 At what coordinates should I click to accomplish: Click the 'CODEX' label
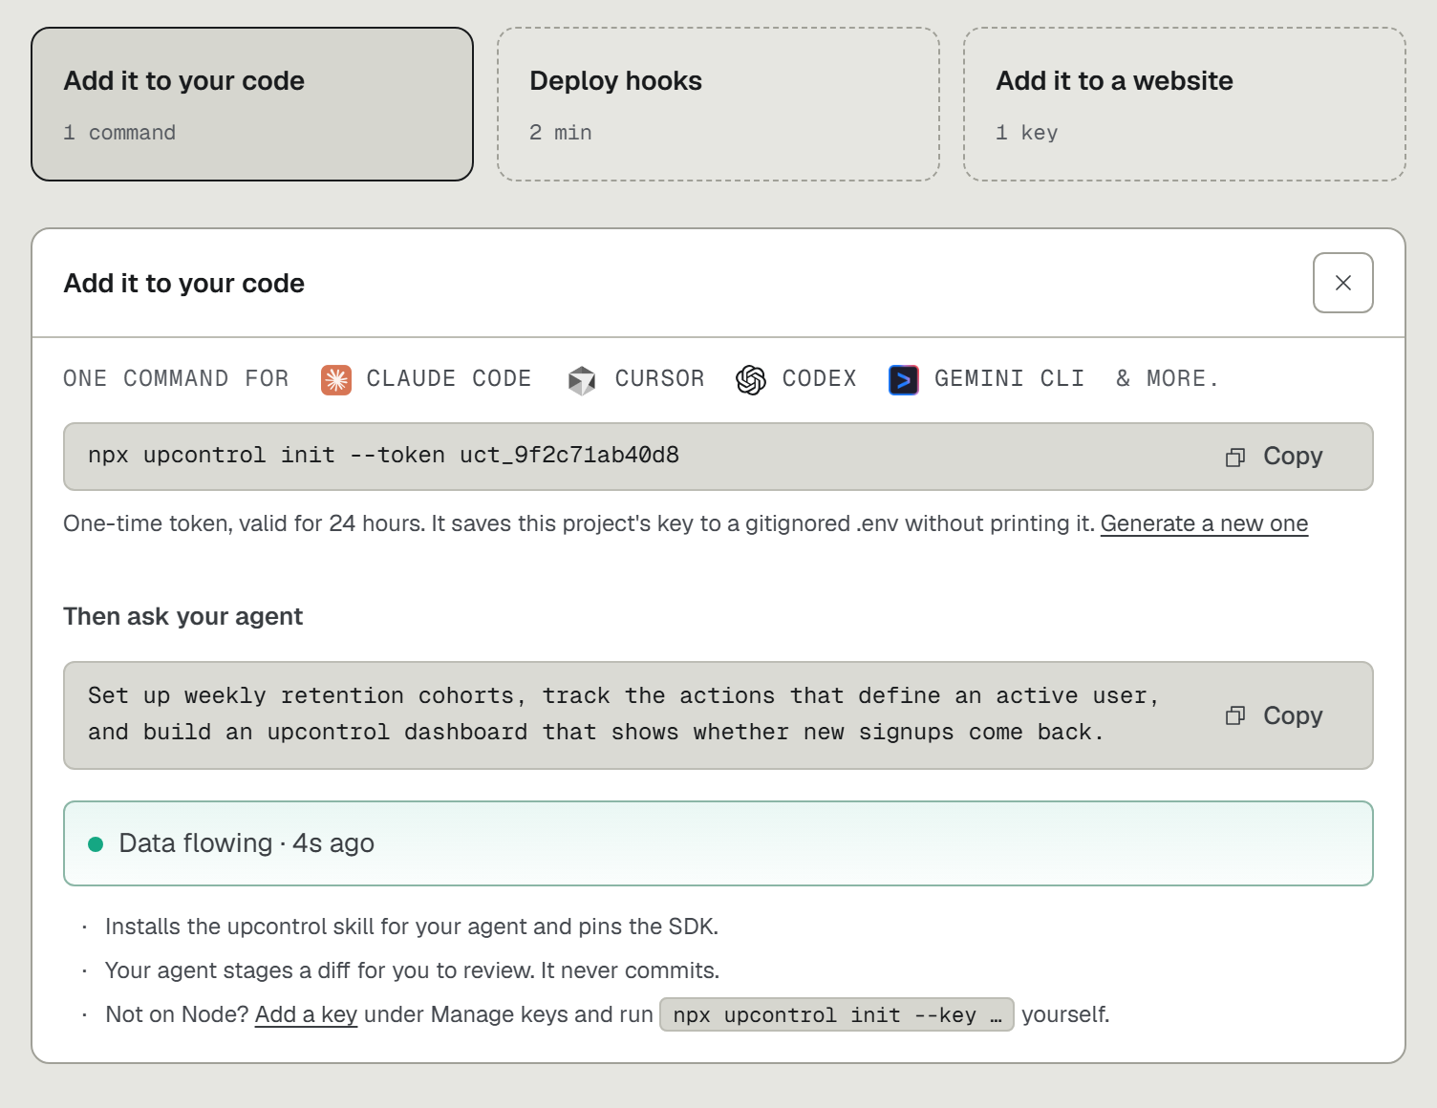[x=819, y=379]
